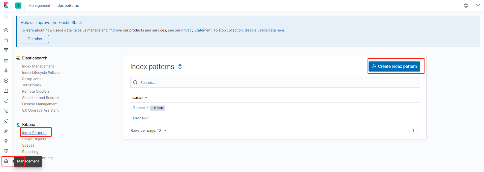Focus the index pattern search field

277,83
